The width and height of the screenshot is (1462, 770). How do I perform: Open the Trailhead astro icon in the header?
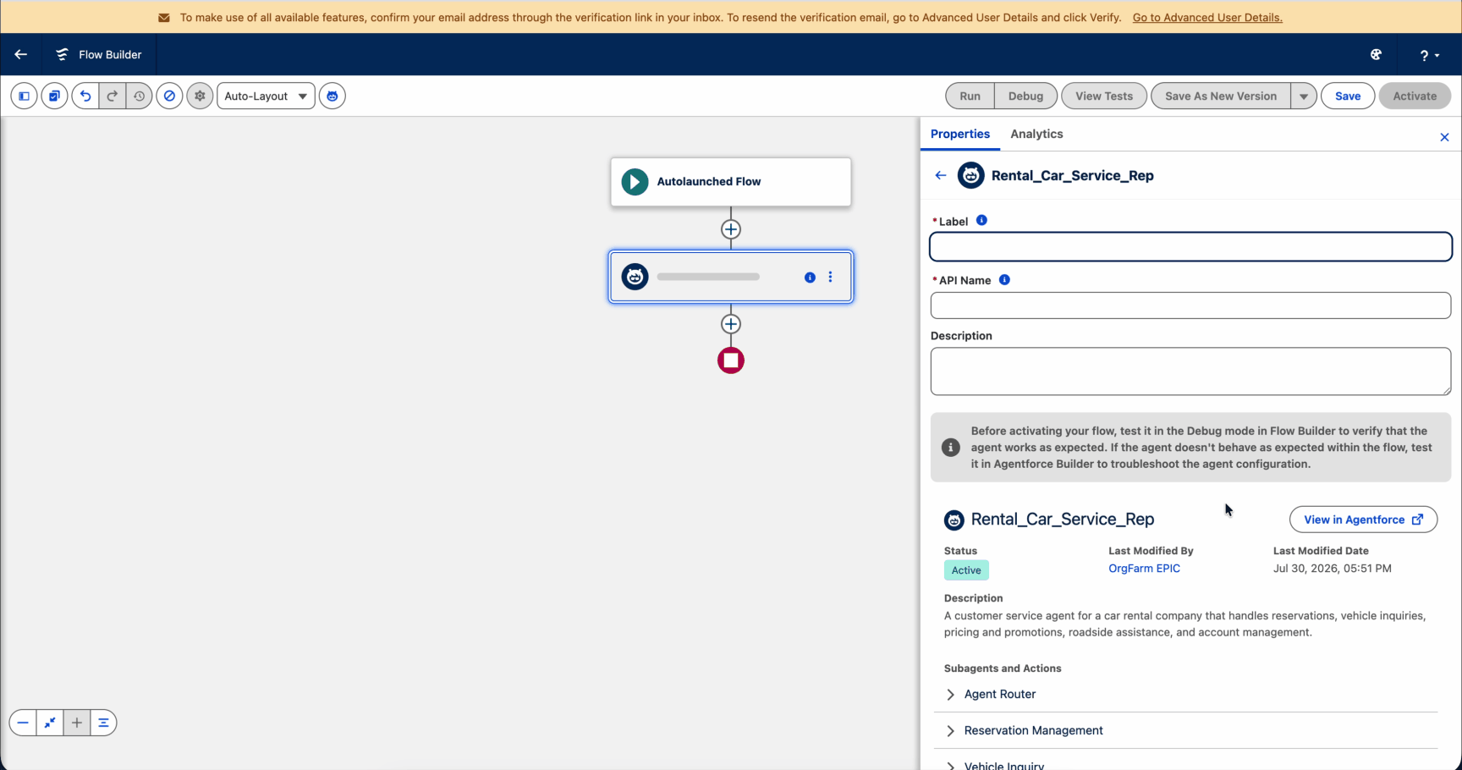coord(1377,54)
